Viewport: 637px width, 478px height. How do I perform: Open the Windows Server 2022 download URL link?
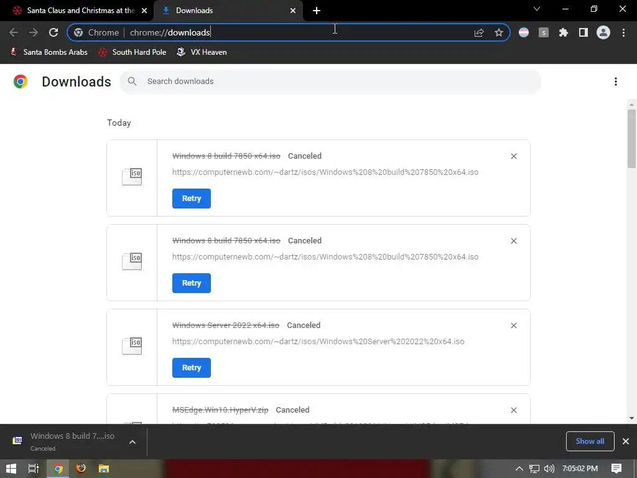pos(318,342)
